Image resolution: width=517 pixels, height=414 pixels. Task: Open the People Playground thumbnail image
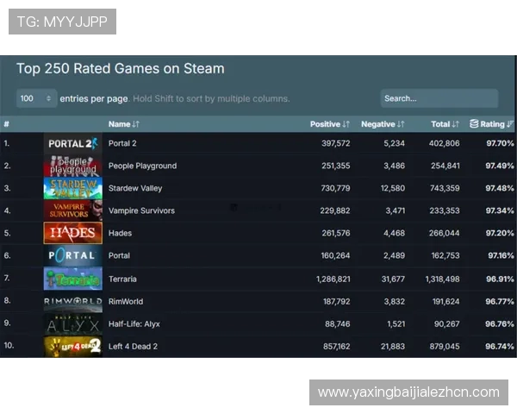73,166
